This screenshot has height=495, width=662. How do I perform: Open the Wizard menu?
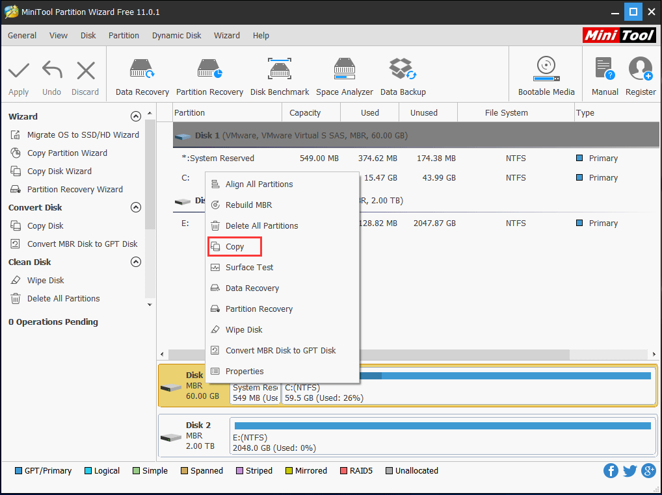click(x=227, y=36)
